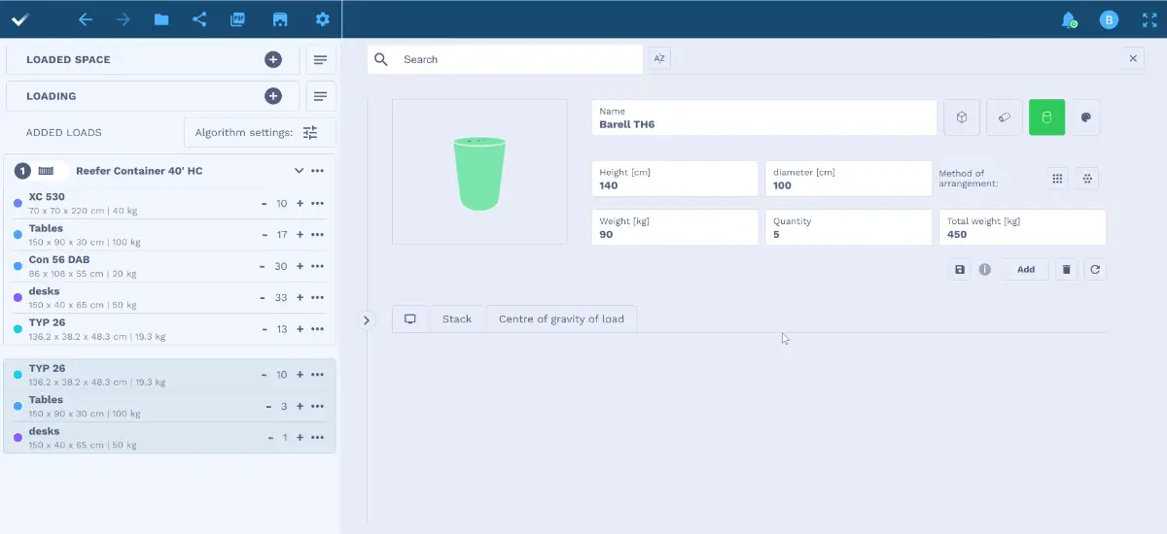Screen dimensions: 1167x534
Task: Pick the pipe/roll load shape icon
Action: coord(1004,117)
